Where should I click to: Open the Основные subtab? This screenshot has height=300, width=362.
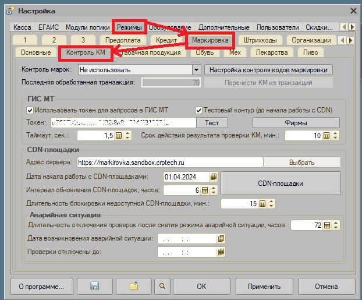[x=36, y=52]
